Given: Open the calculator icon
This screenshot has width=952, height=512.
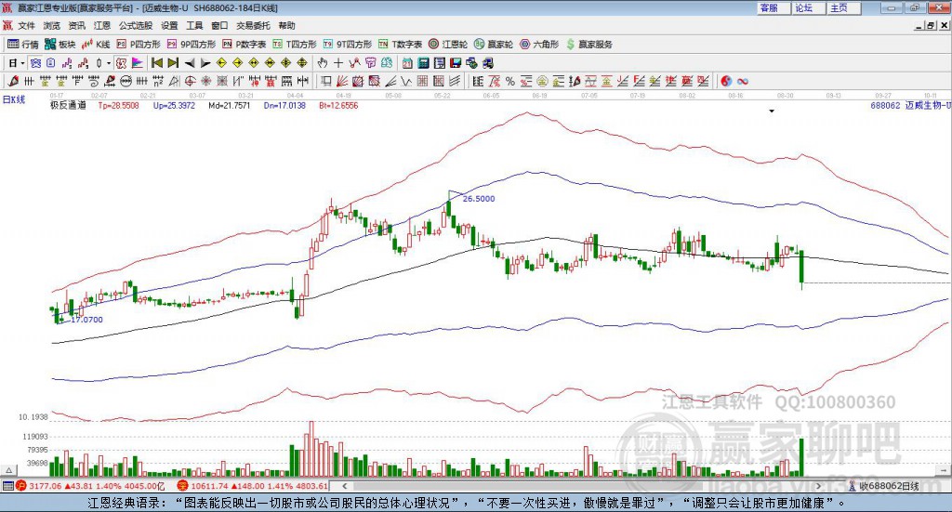Looking at the screenshot, I should click(424, 63).
